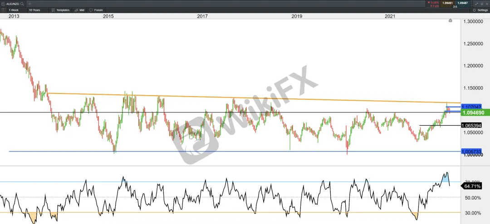
Task: Open the chart layout grid icon
Action: (4, 10)
